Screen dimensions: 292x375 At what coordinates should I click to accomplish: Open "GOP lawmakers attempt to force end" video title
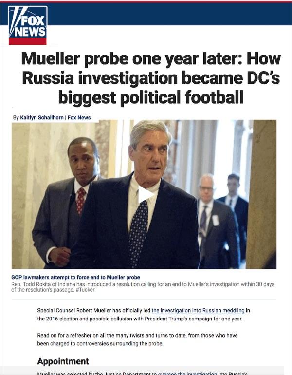click(75, 277)
